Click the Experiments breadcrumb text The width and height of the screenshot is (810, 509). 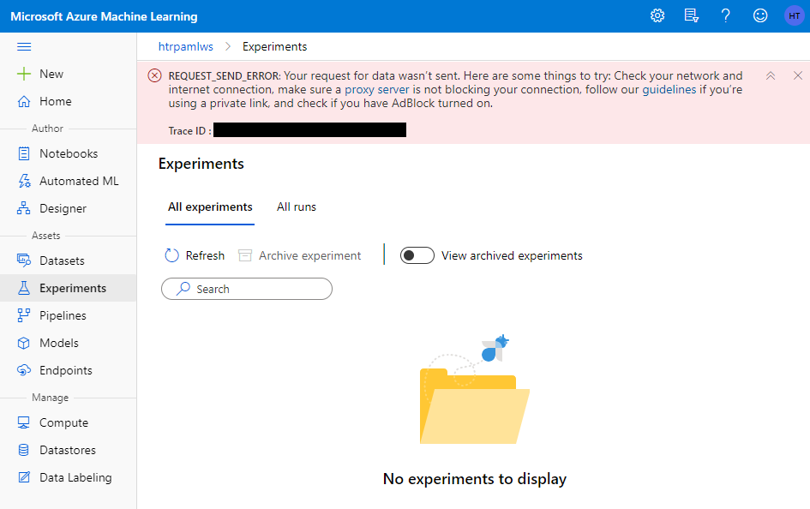coord(274,46)
